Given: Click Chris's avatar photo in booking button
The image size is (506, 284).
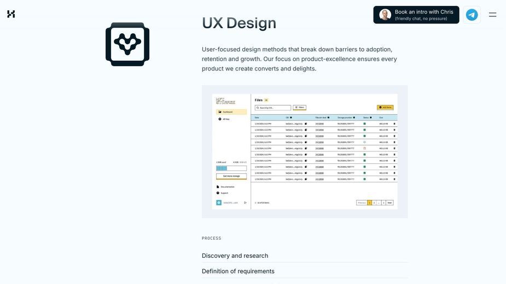Looking at the screenshot, I should (x=385, y=15).
